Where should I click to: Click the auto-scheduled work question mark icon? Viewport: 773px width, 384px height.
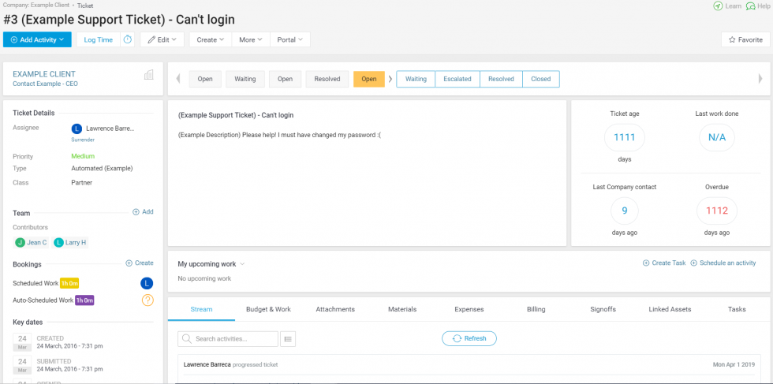pyautogui.click(x=147, y=300)
